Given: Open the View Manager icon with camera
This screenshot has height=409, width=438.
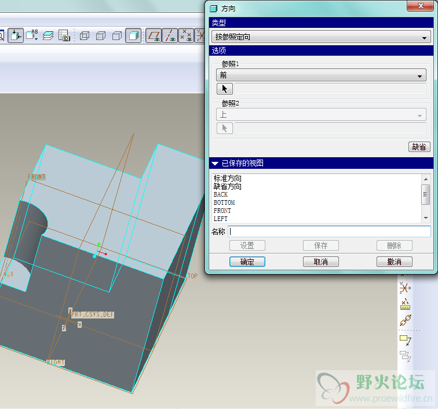Looking at the screenshot, I should click(x=64, y=36).
